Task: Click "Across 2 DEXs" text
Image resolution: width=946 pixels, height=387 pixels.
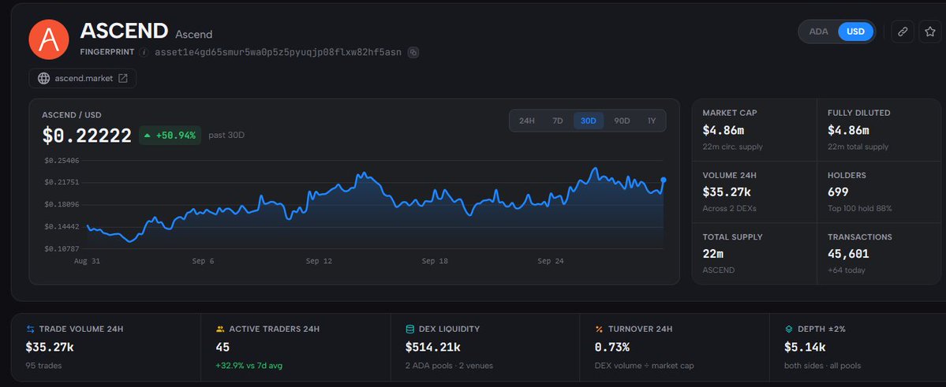Action: [729, 209]
